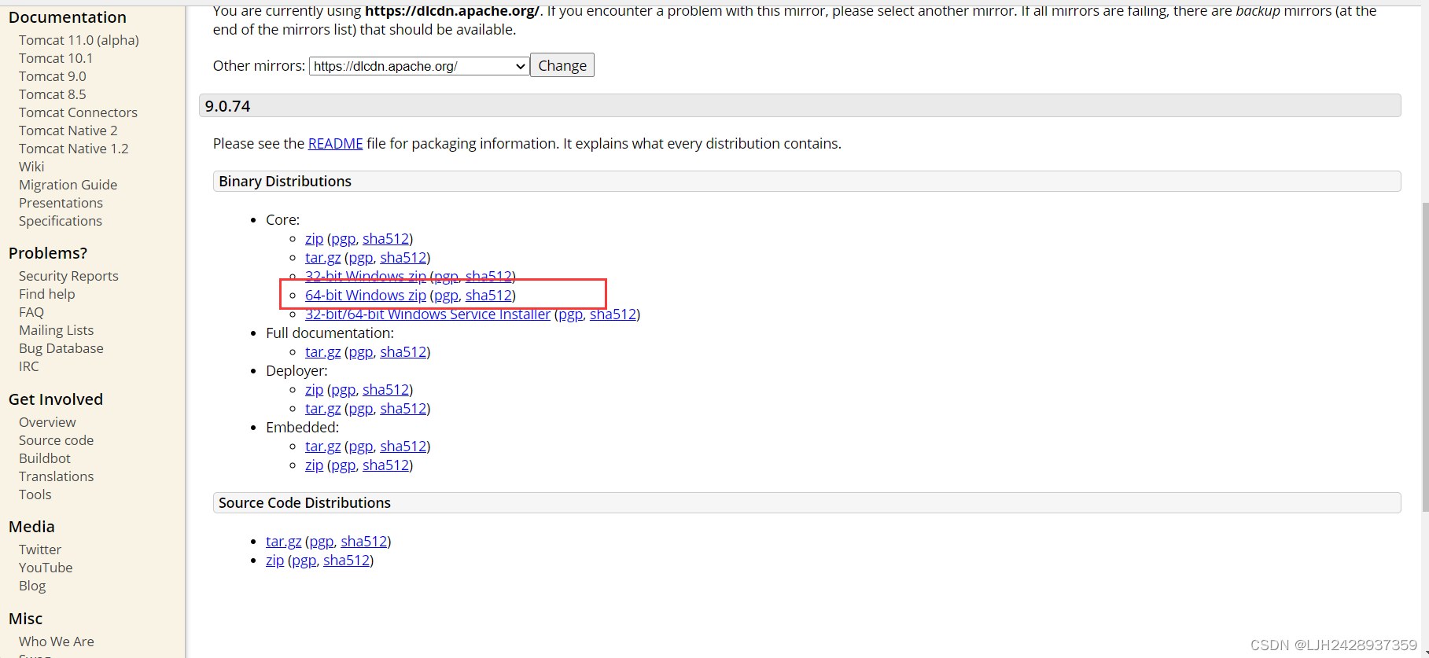Open Tomcat Connectors documentation
Viewport: 1429px width, 658px height.
tap(78, 112)
